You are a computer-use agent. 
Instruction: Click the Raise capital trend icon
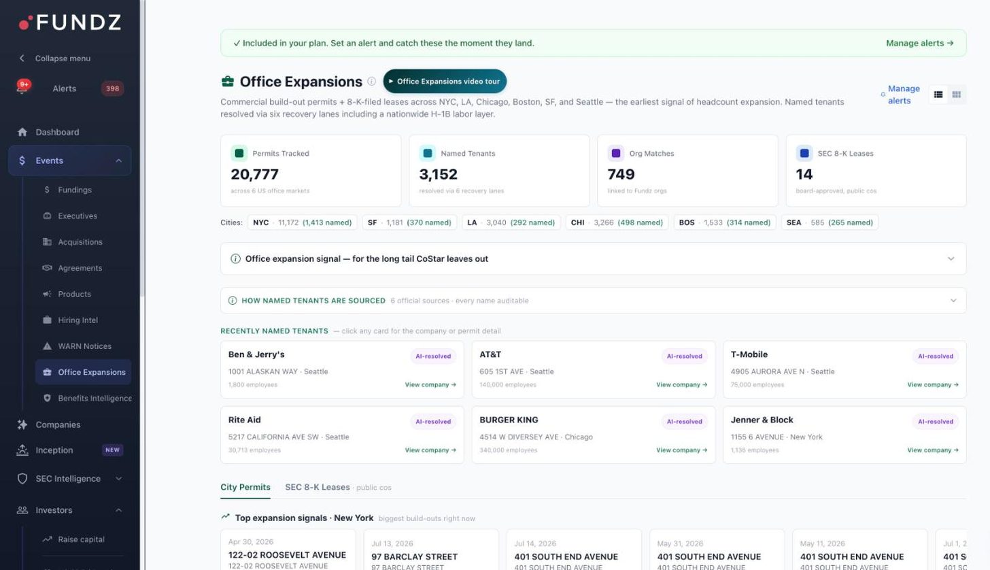pos(47,539)
